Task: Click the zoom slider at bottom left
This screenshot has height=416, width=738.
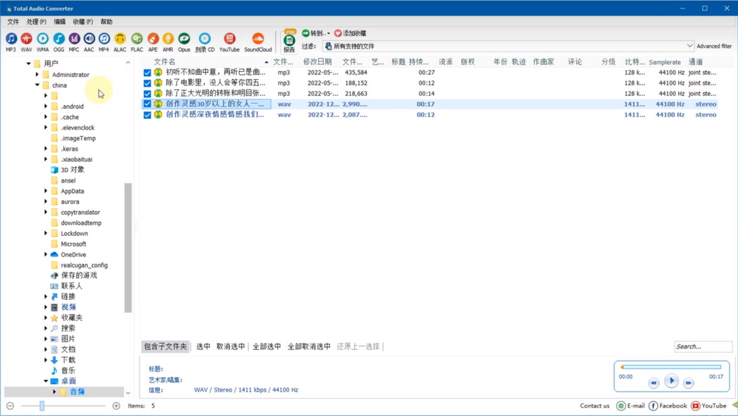Action: (42, 406)
